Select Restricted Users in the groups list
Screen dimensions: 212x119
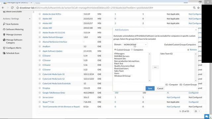pyautogui.click(x=121, y=68)
